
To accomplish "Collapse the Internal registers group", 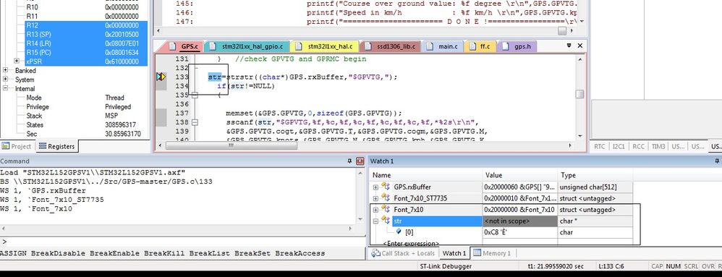I will point(6,88).
